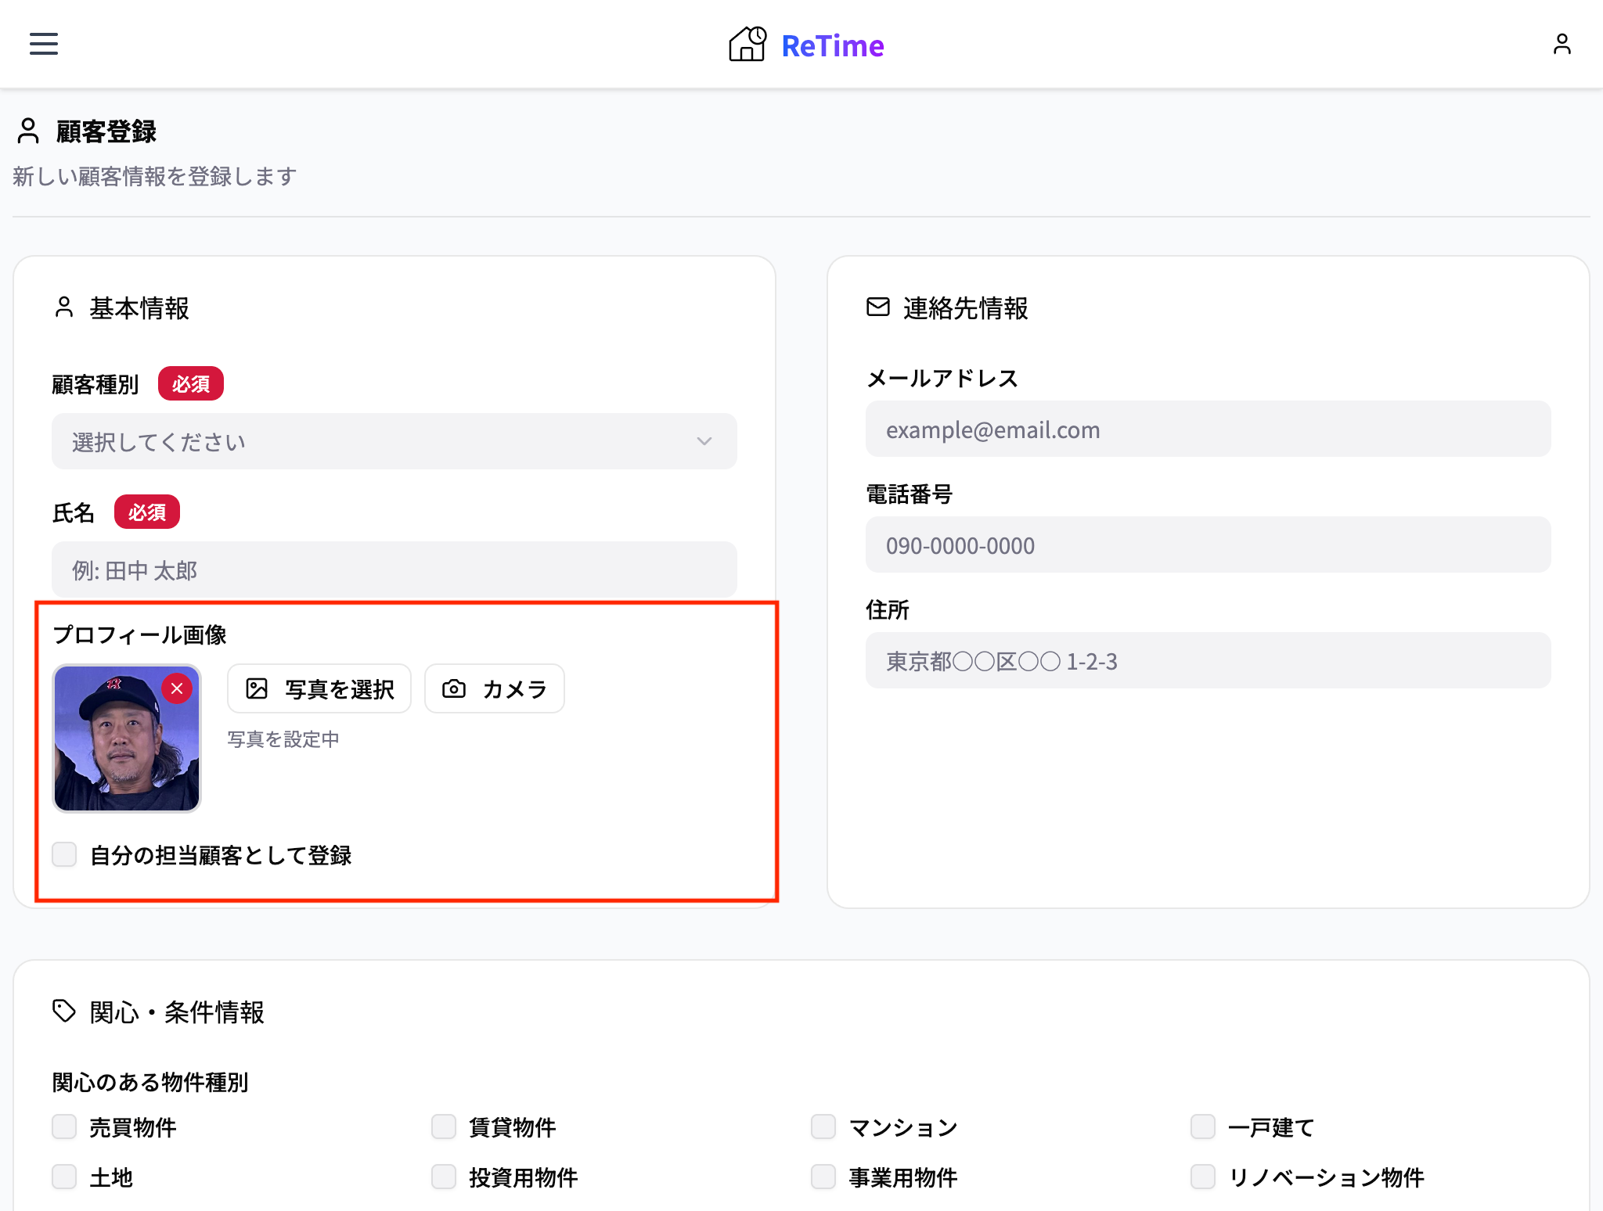Open the 顧客種別 selection dropdown

392,440
